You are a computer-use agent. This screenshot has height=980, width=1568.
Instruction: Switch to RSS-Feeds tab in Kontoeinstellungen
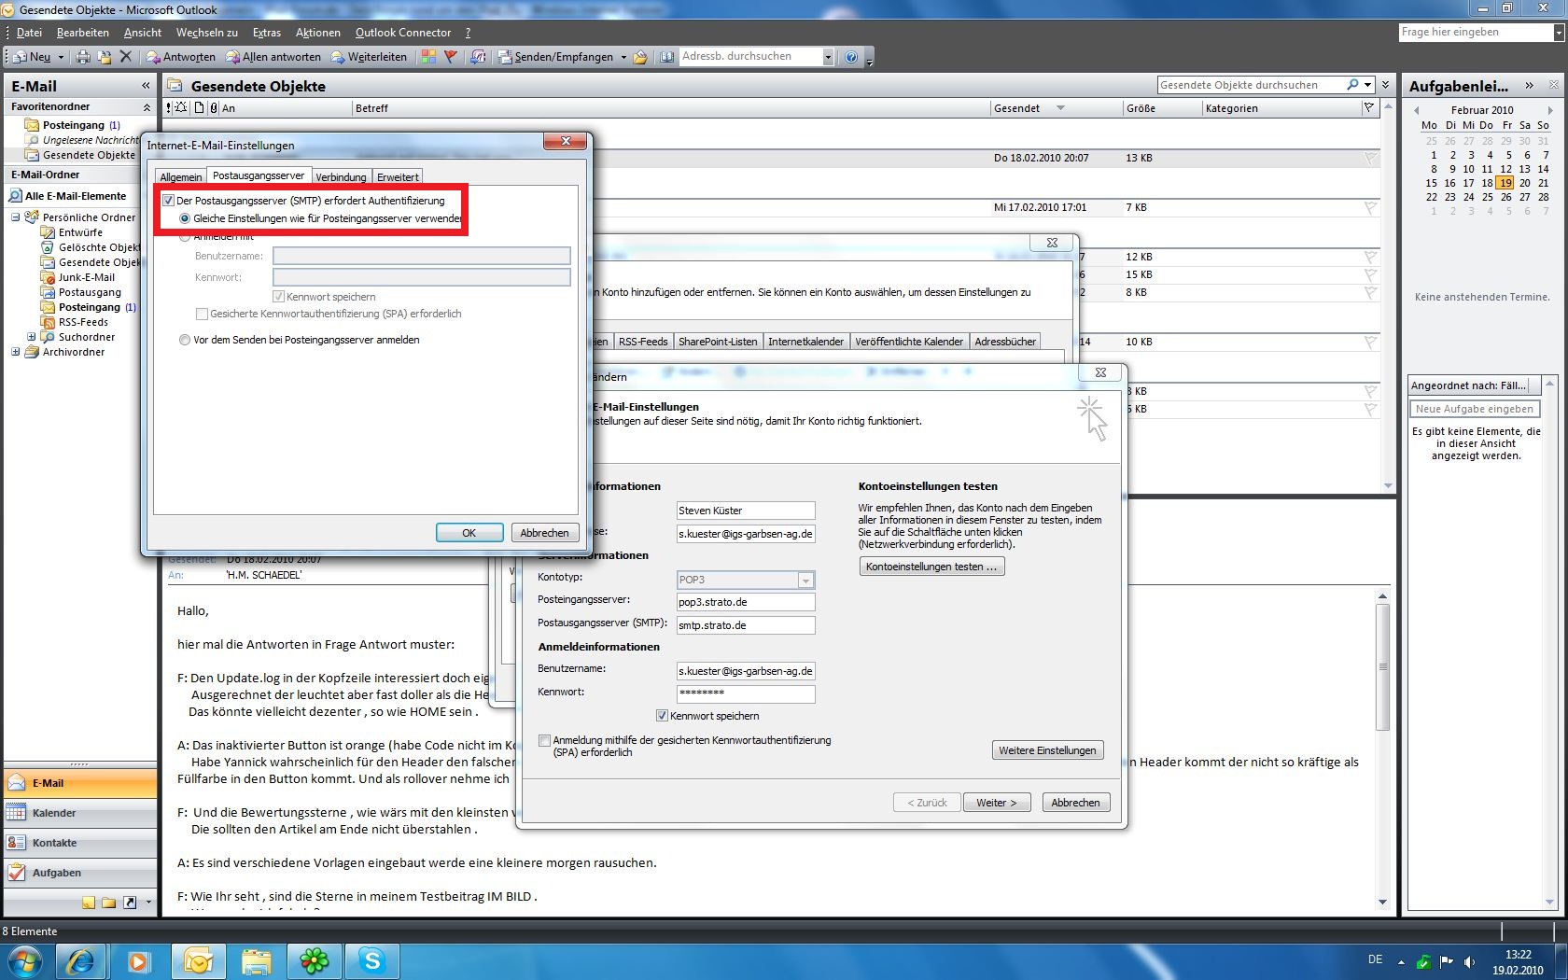[643, 342]
